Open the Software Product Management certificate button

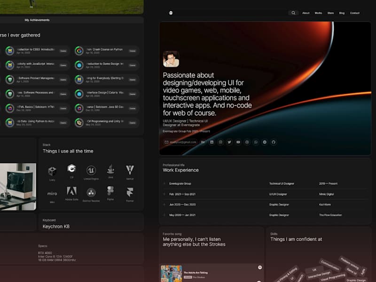63,79
